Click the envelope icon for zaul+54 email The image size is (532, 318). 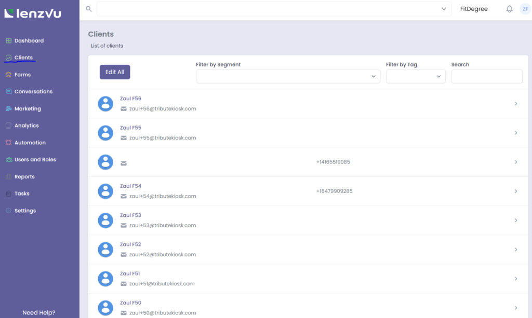pyautogui.click(x=124, y=196)
